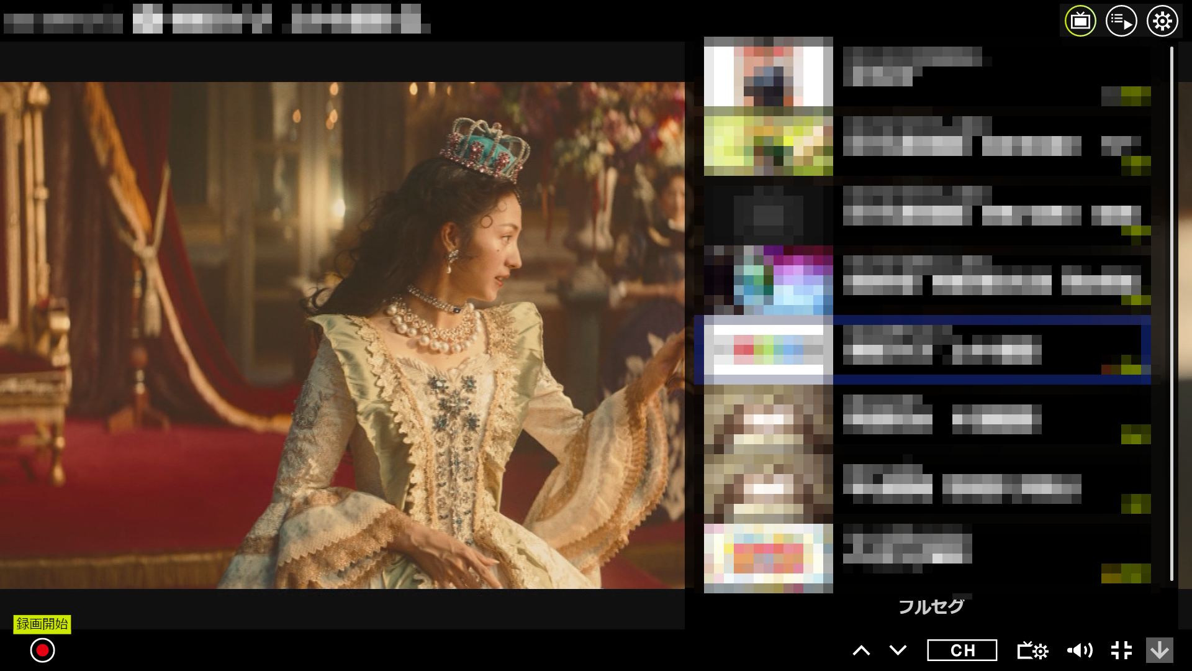
Task: Select the highlighted blue-bordered channel entry
Action: click(925, 350)
